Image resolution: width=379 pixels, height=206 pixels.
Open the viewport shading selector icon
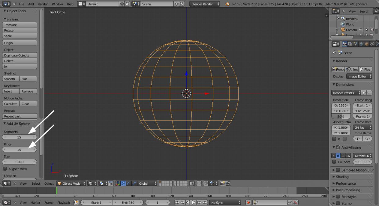(x=92, y=183)
